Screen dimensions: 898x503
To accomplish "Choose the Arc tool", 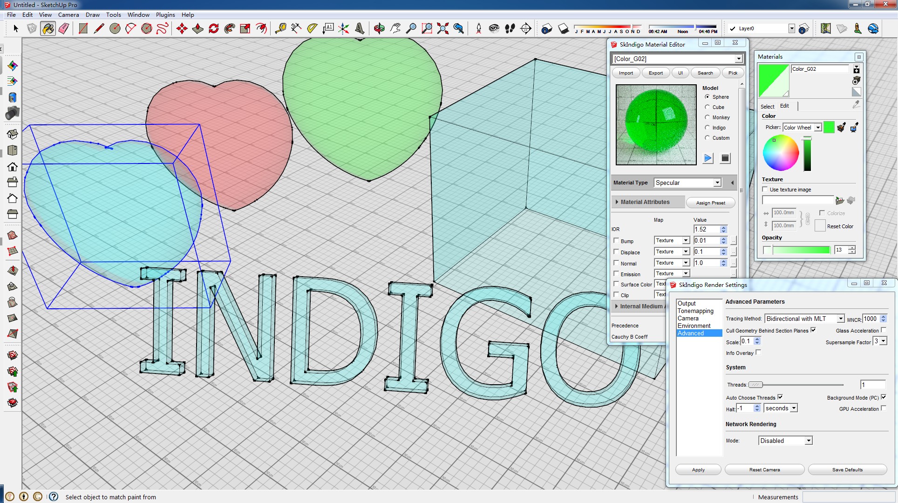I will (x=130, y=29).
